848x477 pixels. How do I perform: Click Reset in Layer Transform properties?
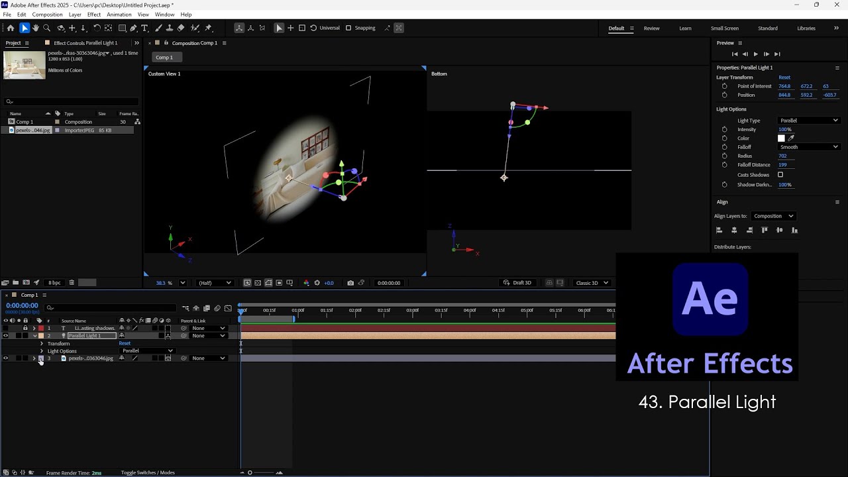pyautogui.click(x=784, y=78)
